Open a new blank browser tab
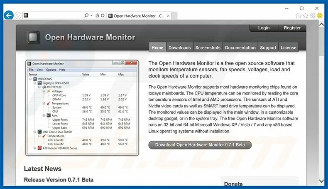 (174, 16)
